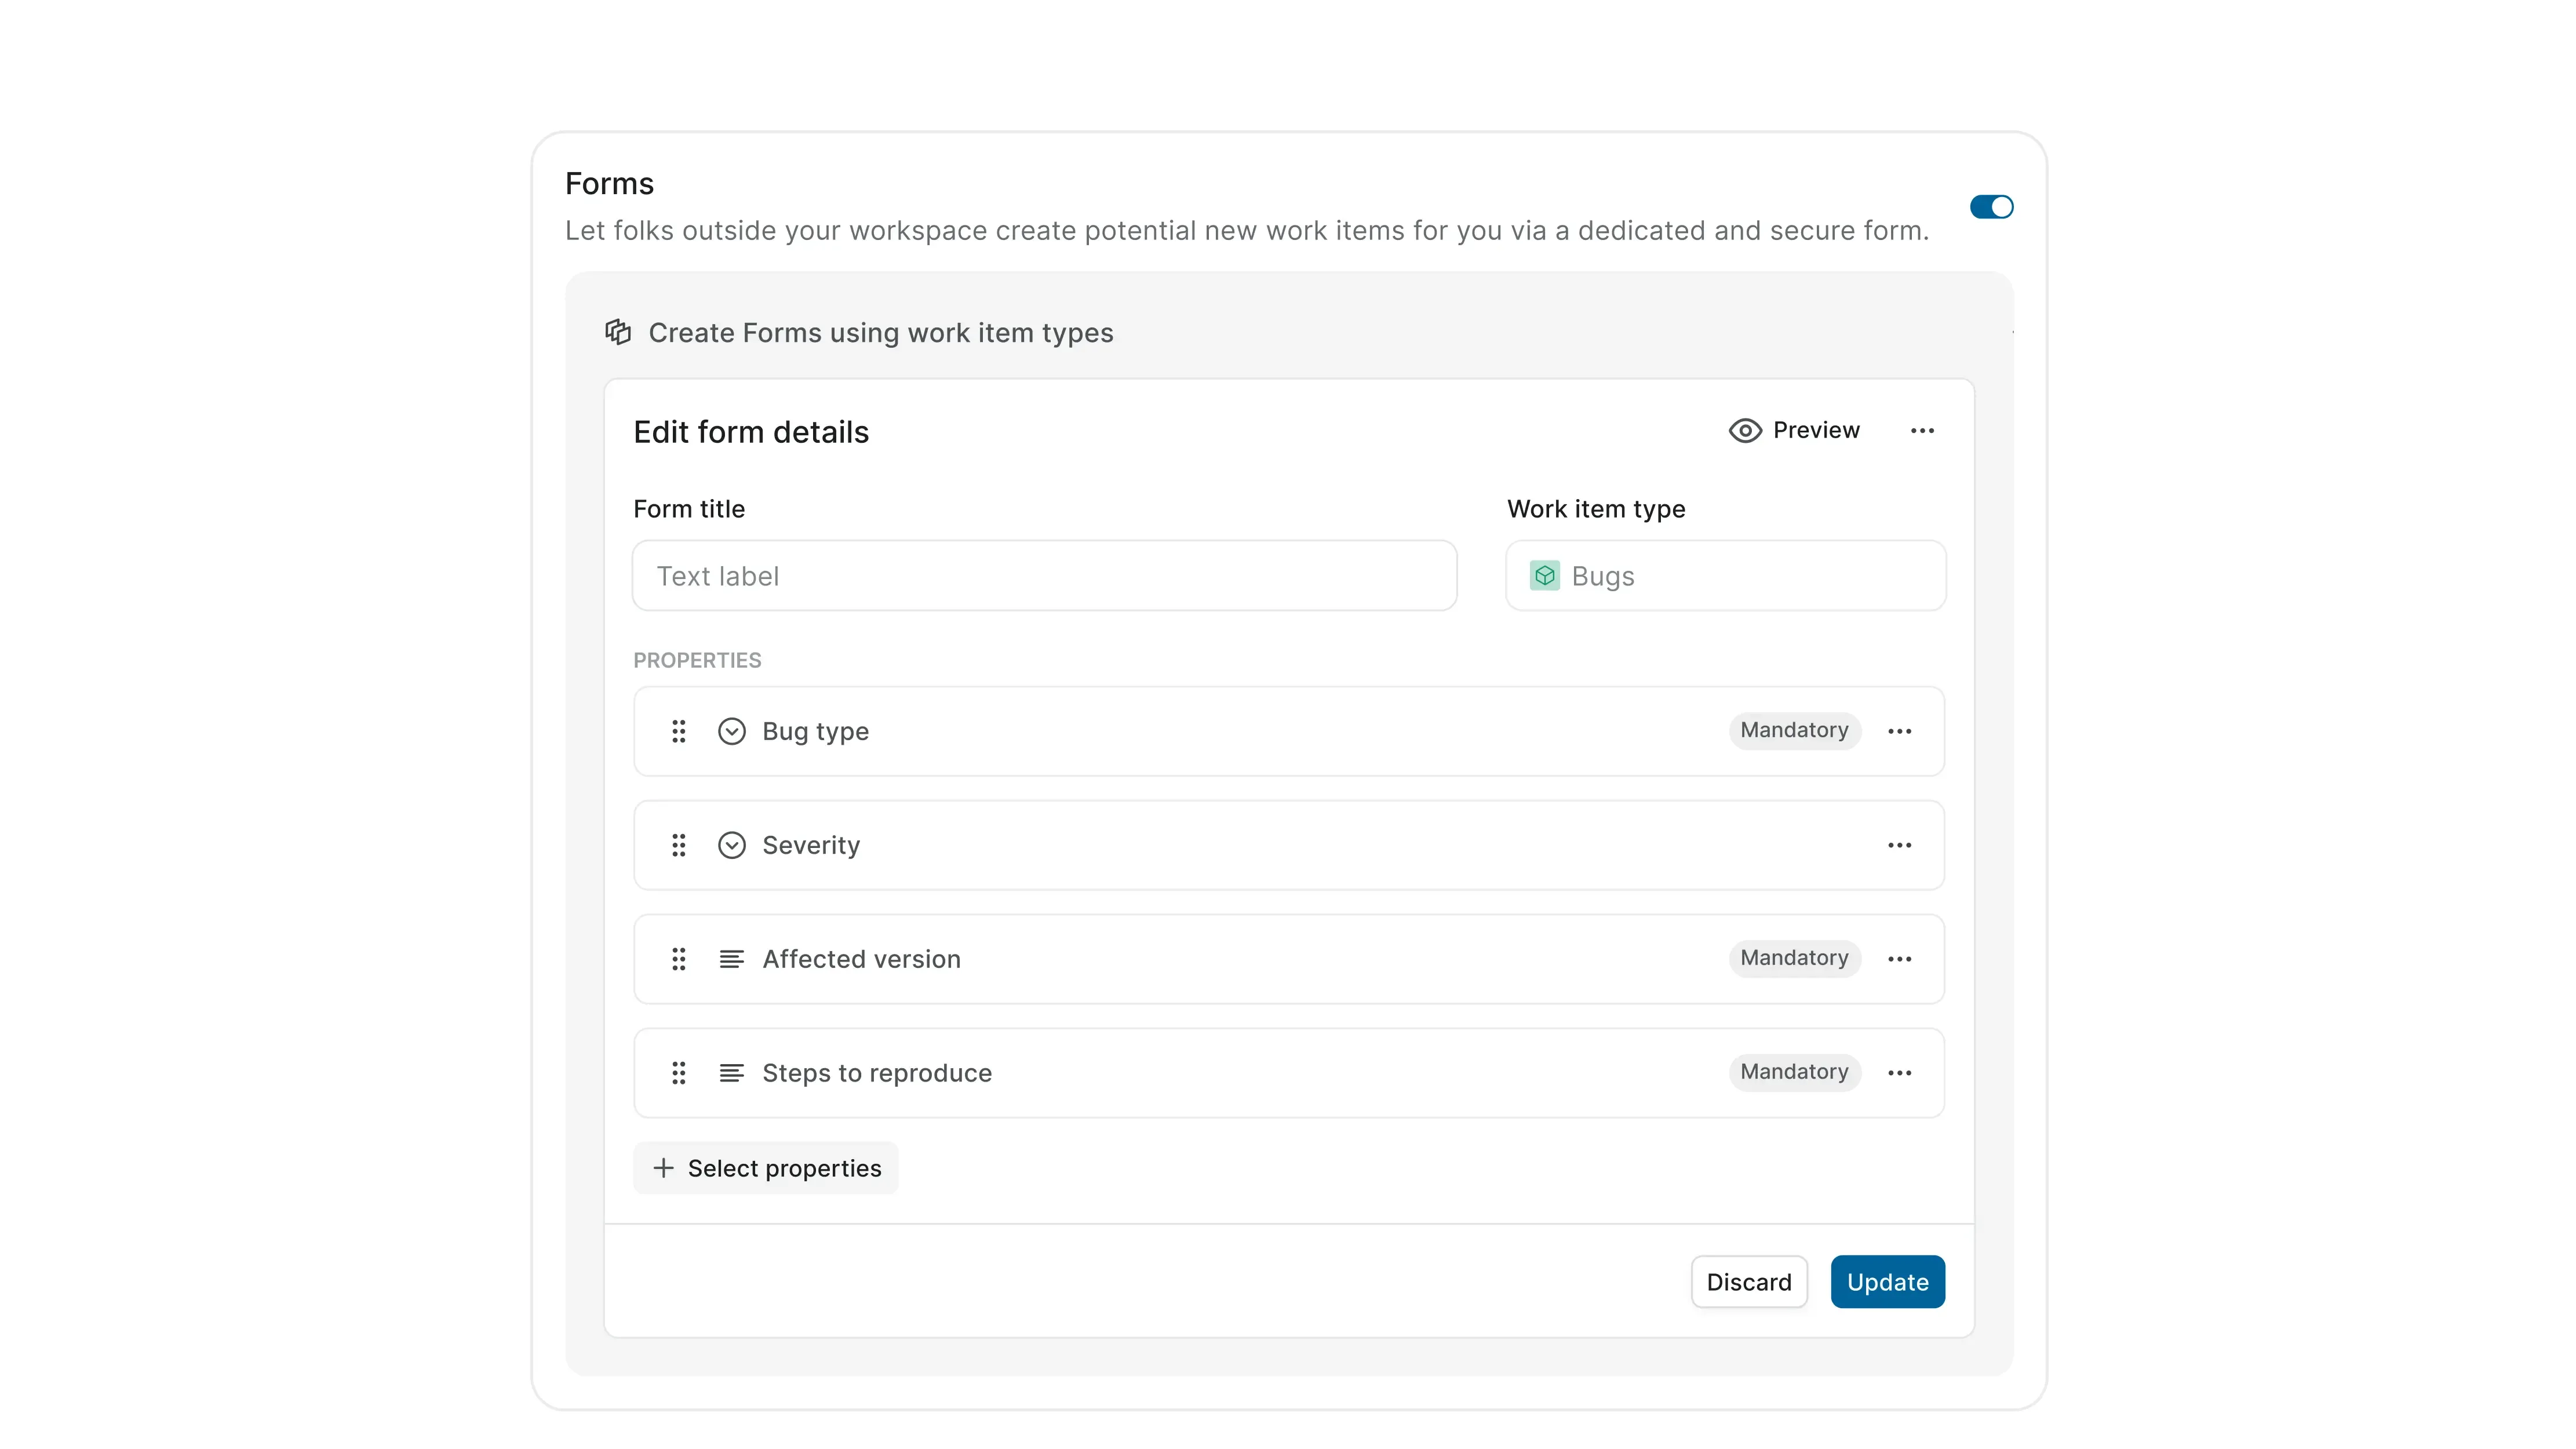Click the plus icon on Select properties
This screenshot has width=2576, height=1449.
coord(663,1167)
